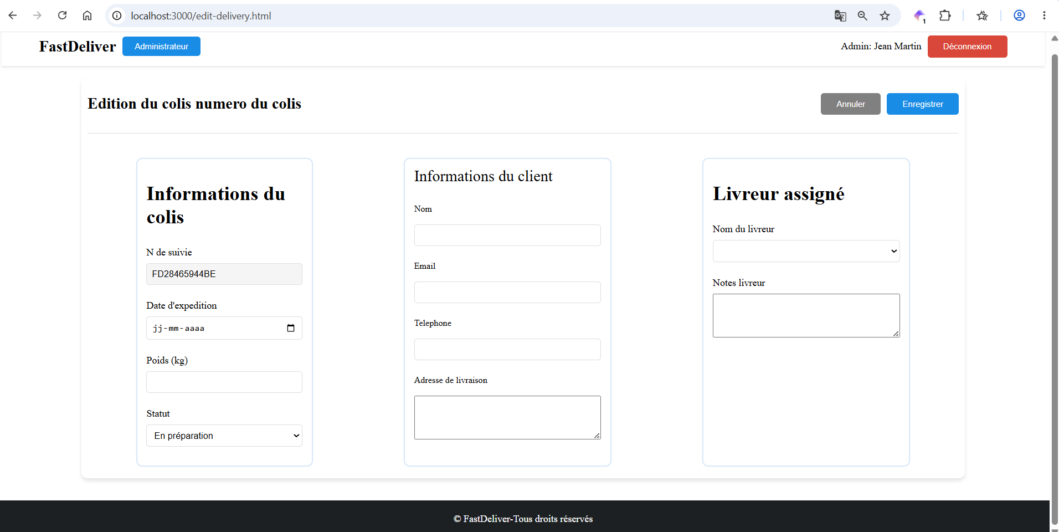The width and height of the screenshot is (1059, 532).
Task: Log out with the Déconnexion button
Action: [x=967, y=47]
